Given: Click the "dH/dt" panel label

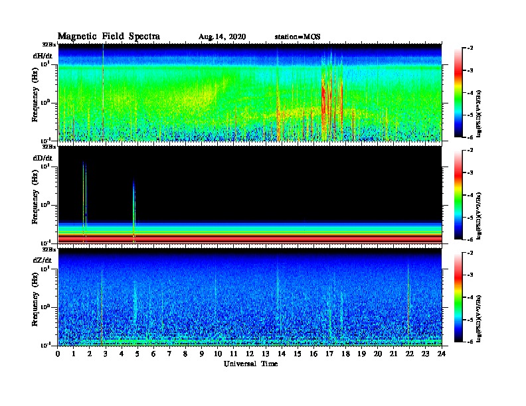Looking at the screenshot, I should pyautogui.click(x=43, y=56).
